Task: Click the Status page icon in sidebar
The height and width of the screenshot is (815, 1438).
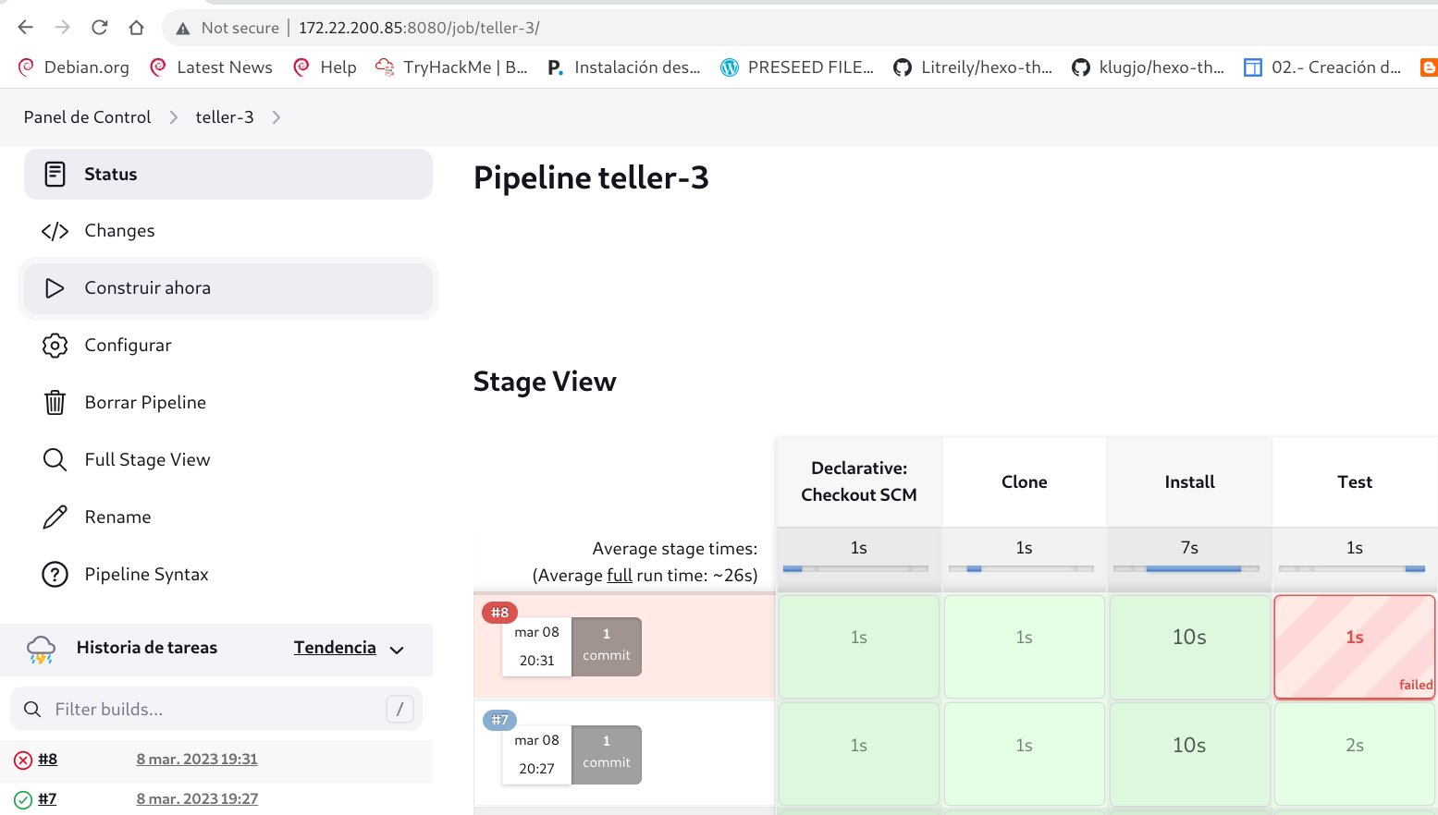Action: click(55, 174)
